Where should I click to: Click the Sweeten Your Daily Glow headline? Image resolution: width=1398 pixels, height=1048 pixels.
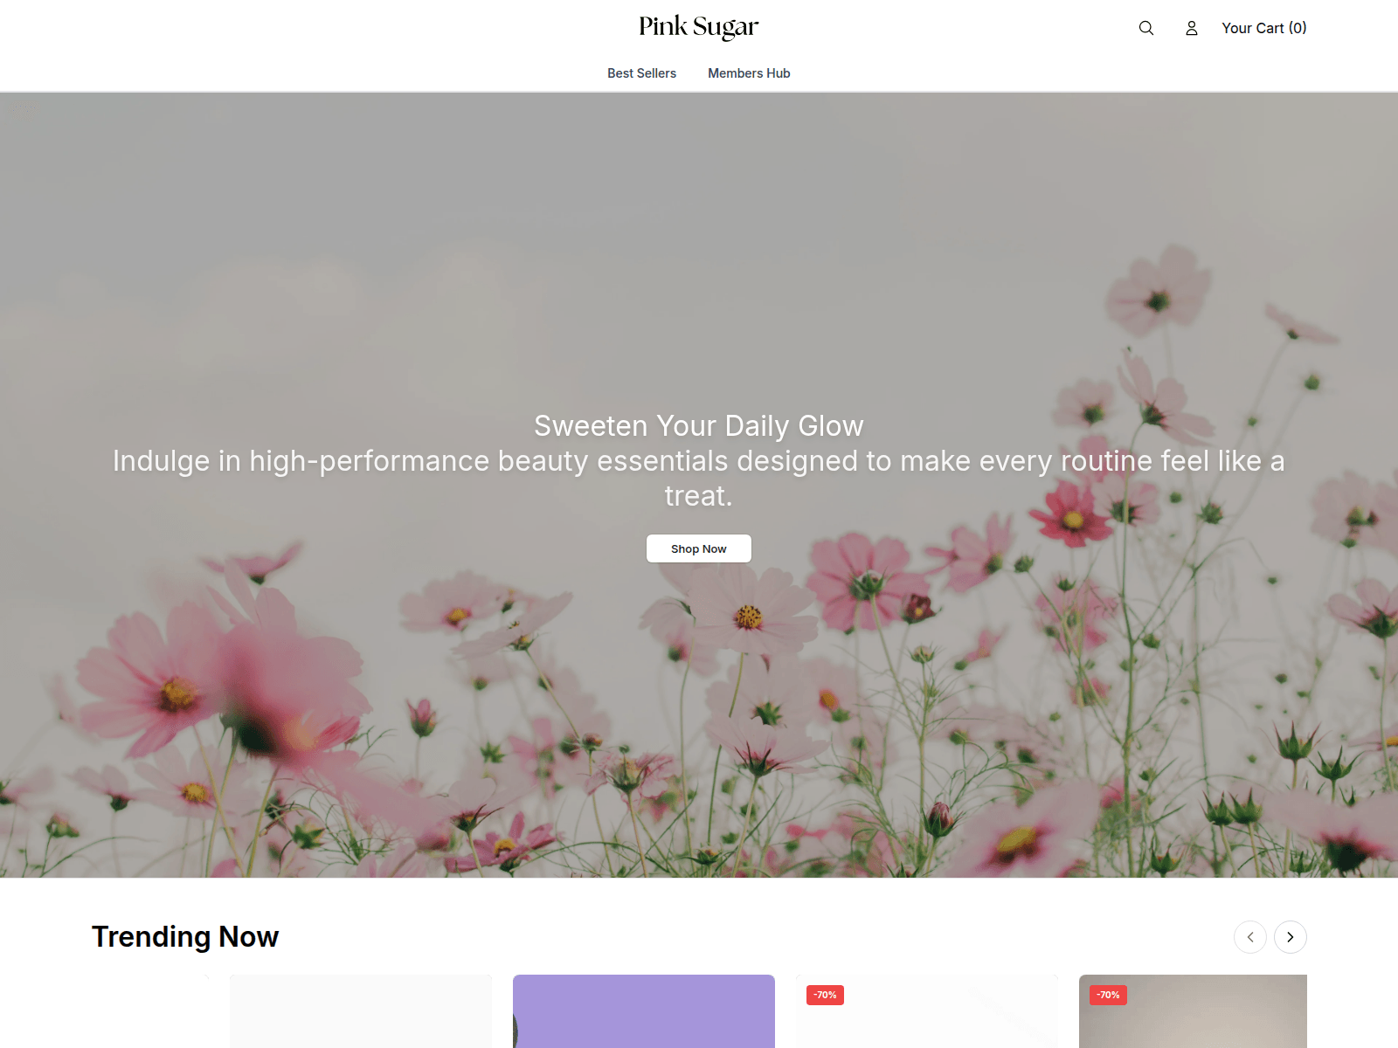click(x=699, y=425)
